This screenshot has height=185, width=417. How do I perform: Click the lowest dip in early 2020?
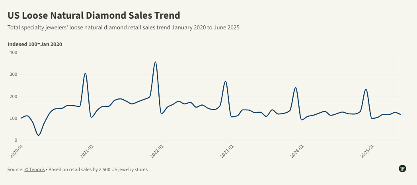click(39, 135)
